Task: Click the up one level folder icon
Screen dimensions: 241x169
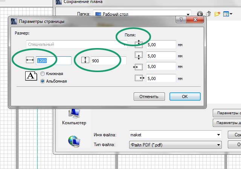Action: pos(208,14)
